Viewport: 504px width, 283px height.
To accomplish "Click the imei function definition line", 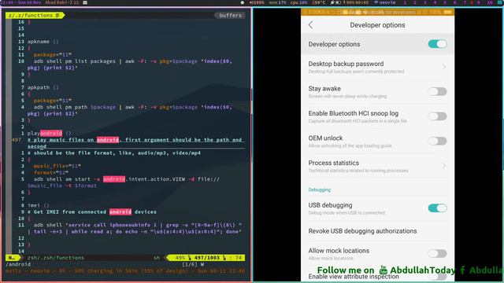I will click(38, 205).
